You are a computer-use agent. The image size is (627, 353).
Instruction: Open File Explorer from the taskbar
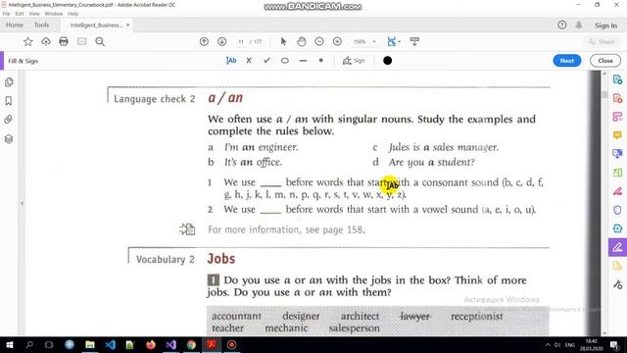coord(90,344)
